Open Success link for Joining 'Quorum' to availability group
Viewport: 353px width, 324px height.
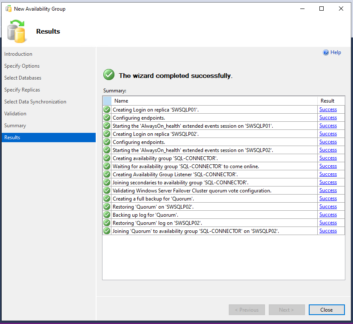click(x=328, y=231)
